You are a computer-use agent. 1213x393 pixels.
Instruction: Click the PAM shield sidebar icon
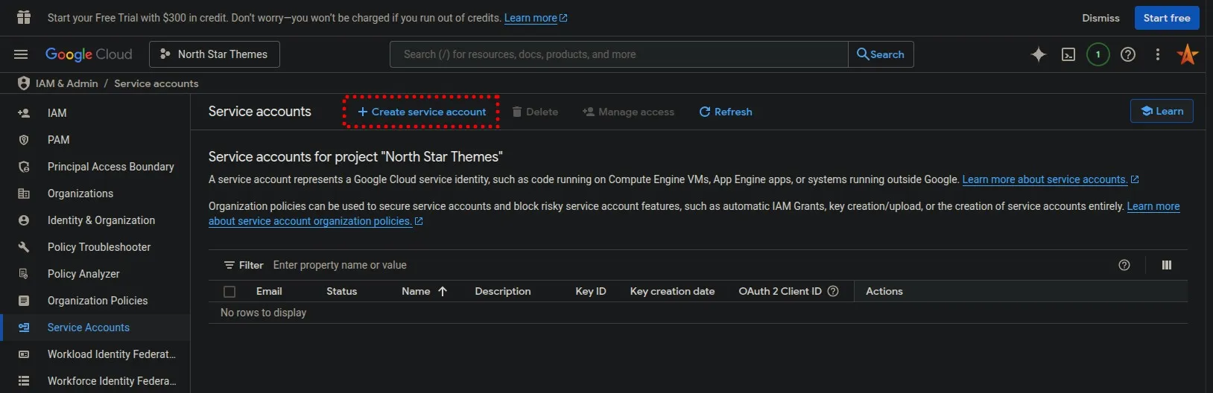24,140
